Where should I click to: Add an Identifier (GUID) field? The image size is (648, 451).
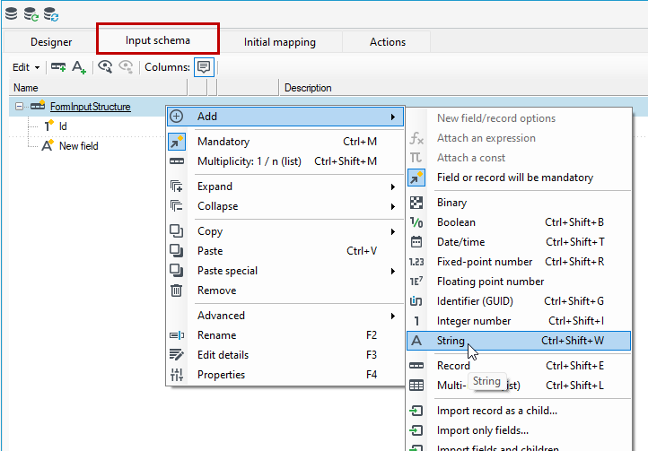(x=519, y=301)
